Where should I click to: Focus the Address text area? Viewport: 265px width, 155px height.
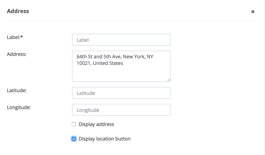click(121, 72)
